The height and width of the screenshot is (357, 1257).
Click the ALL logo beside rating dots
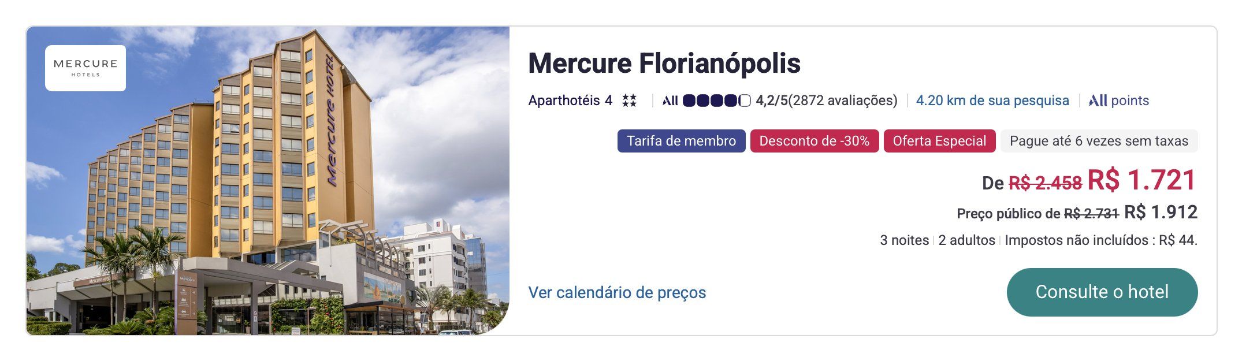coord(670,101)
